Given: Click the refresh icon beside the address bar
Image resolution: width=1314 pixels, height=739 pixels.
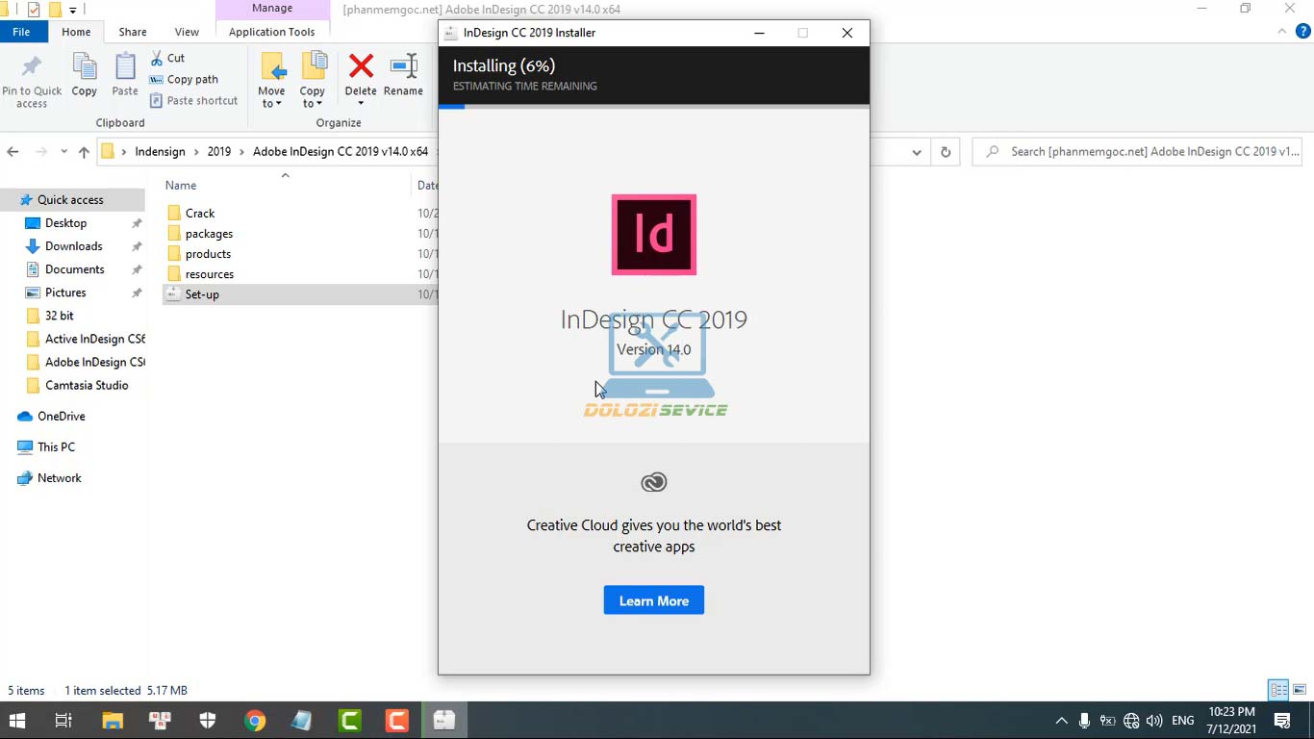Looking at the screenshot, I should [944, 151].
